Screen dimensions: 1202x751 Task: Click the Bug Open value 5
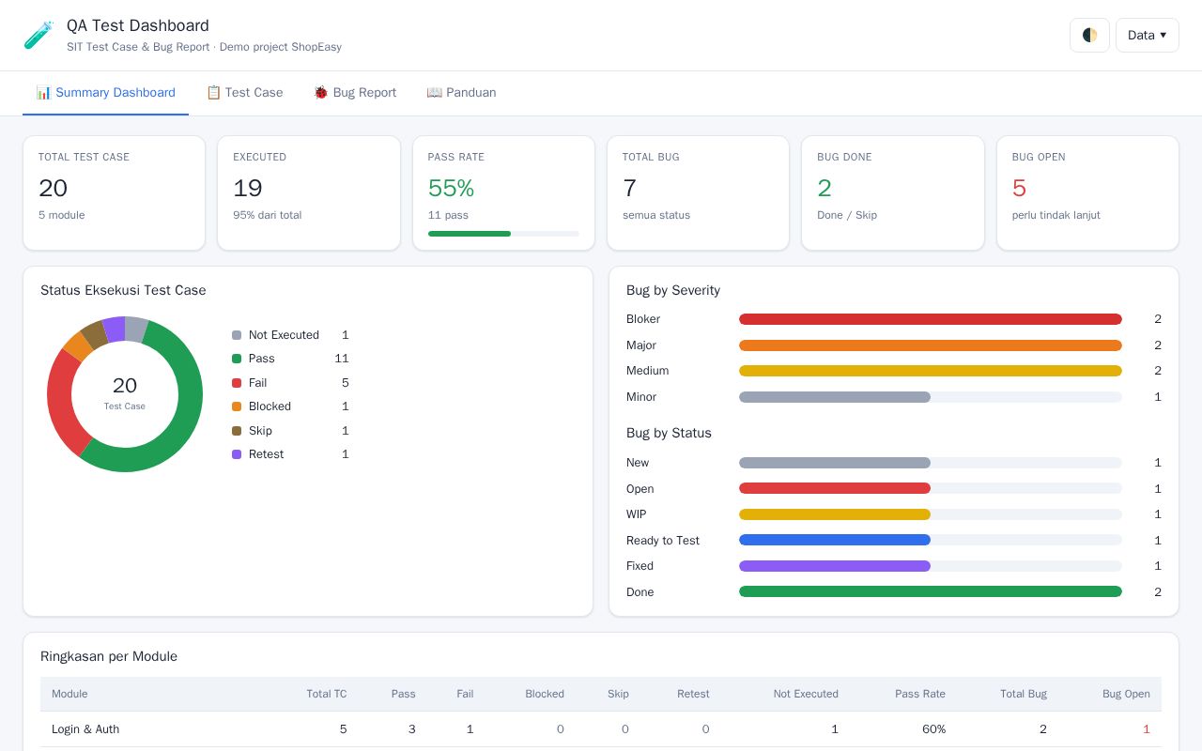click(x=1019, y=188)
